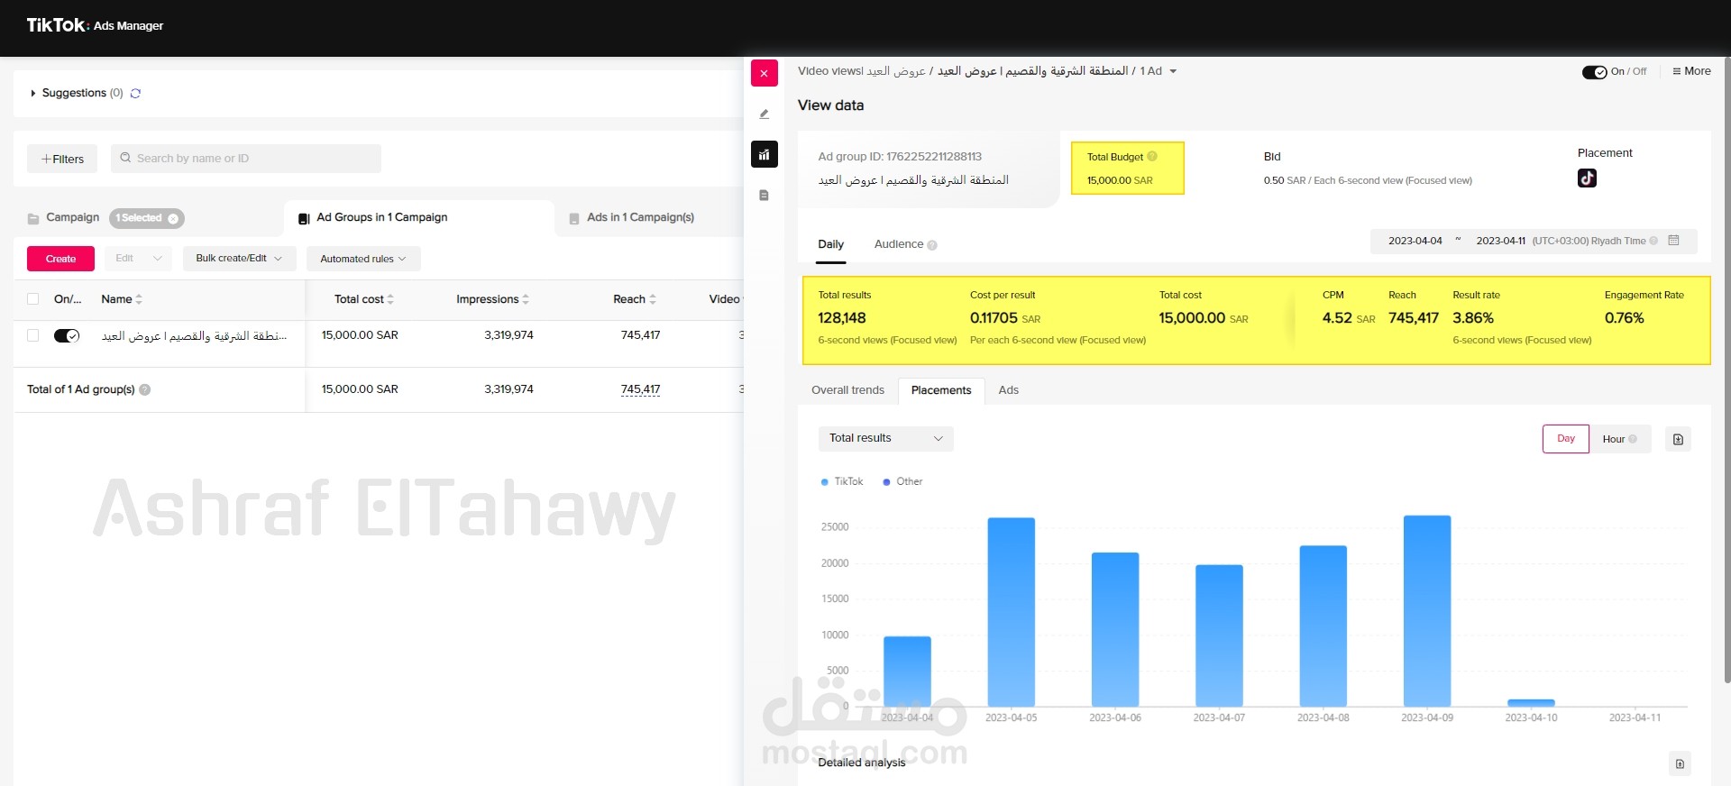Click the Search by name or ID field

[x=246, y=159]
